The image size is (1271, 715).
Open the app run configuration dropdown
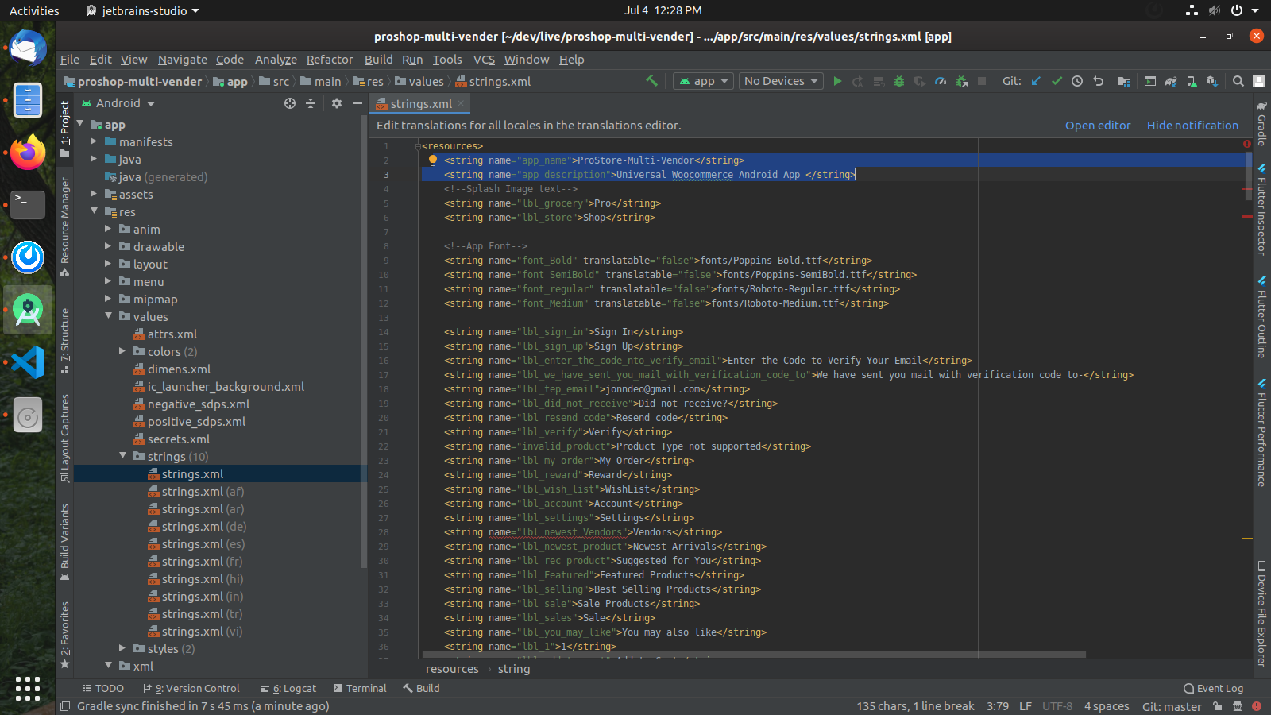pyautogui.click(x=703, y=81)
